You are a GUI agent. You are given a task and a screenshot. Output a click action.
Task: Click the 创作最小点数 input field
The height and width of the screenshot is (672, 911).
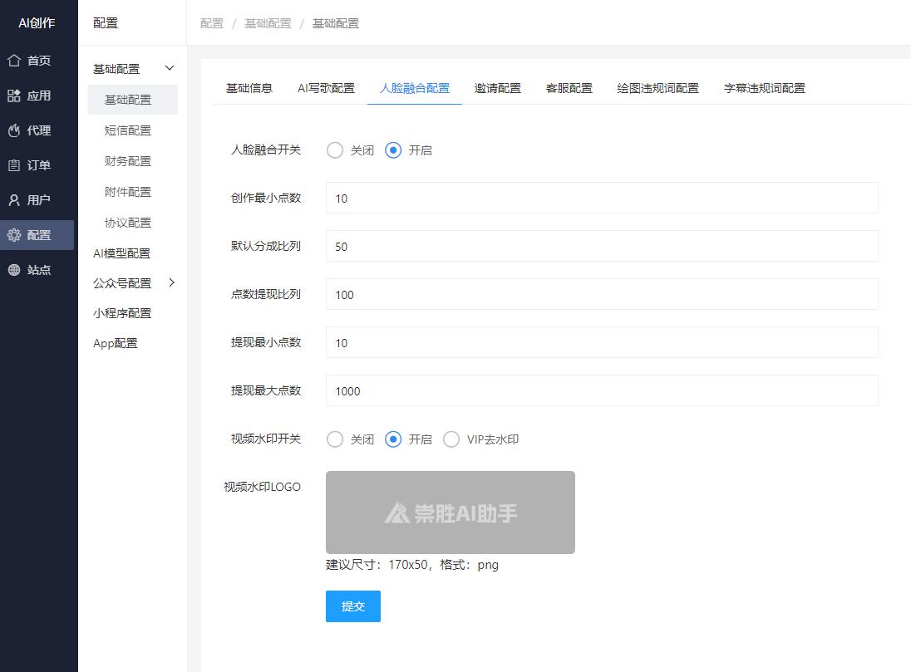601,199
